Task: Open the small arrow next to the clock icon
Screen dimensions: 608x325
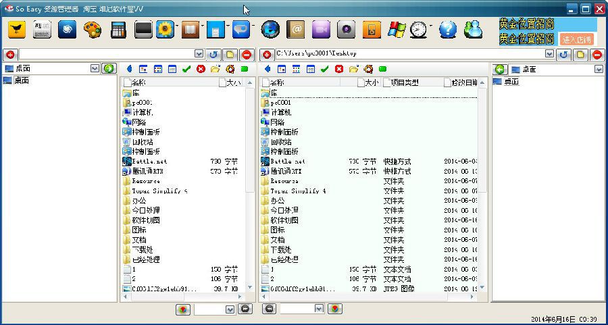Action: click(430, 26)
